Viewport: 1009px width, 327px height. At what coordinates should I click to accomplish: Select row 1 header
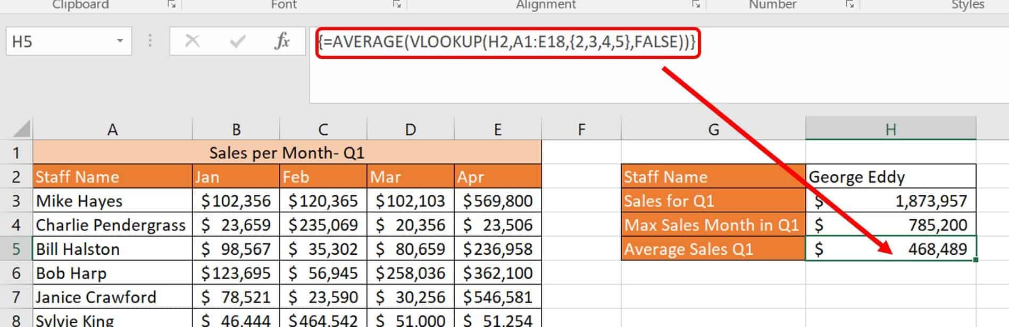point(16,153)
